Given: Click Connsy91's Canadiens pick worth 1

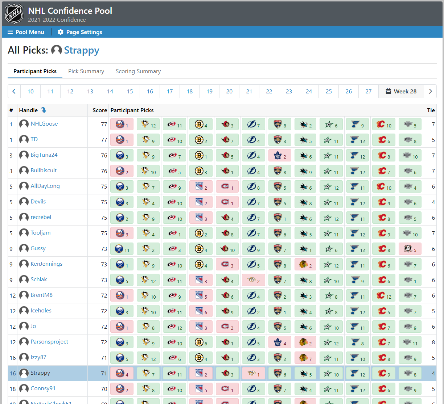Looking at the screenshot, I should [x=227, y=389].
